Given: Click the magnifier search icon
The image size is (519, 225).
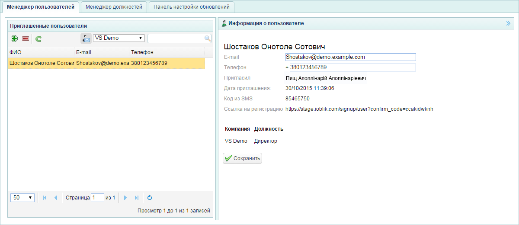Looking at the screenshot, I should point(208,39).
